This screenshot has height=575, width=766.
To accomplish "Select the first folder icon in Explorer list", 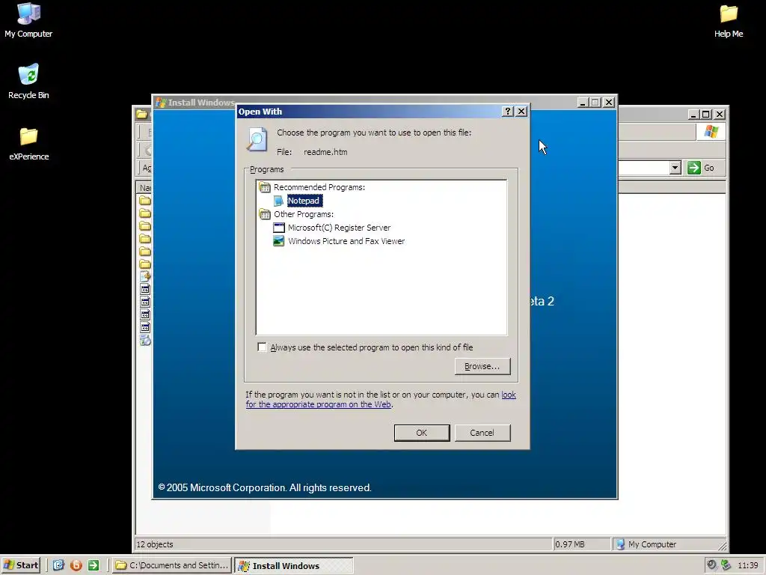I will (x=145, y=201).
